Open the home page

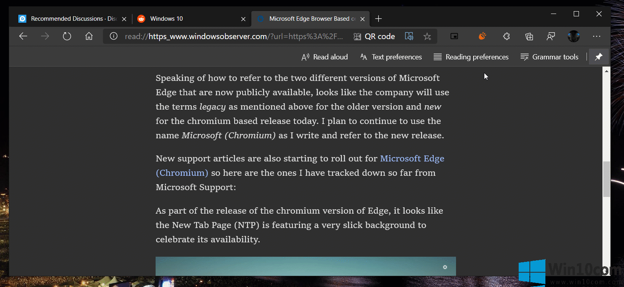click(89, 36)
